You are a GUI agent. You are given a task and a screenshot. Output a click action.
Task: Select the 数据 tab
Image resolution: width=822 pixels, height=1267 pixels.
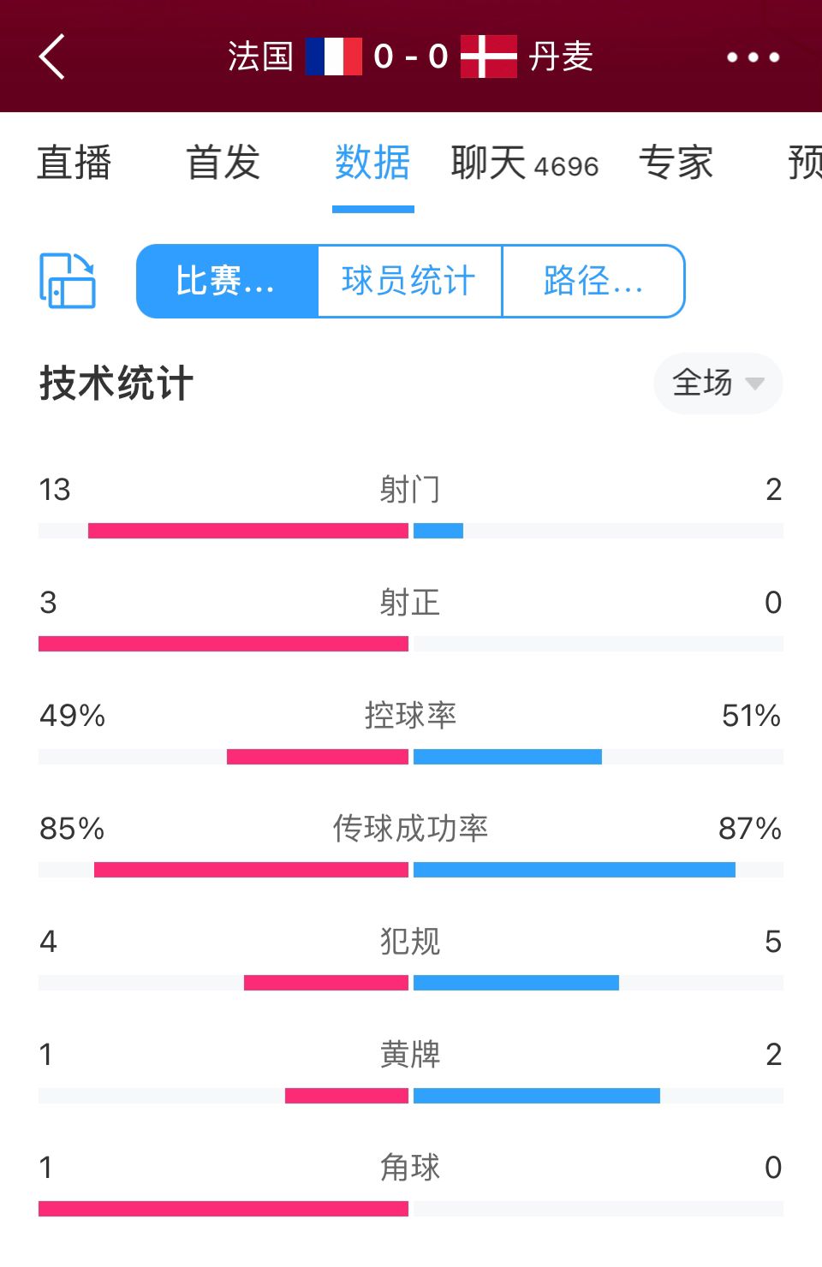point(372,162)
